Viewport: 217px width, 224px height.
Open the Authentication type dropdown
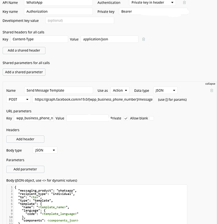click(152, 3)
